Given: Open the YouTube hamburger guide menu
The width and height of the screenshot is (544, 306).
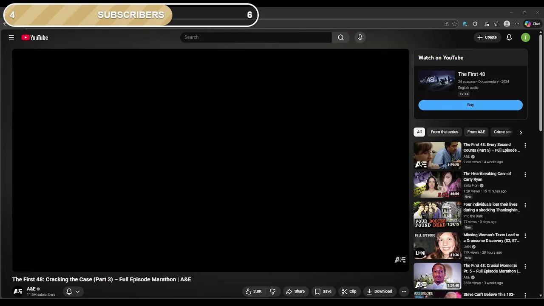Looking at the screenshot, I should (11, 37).
